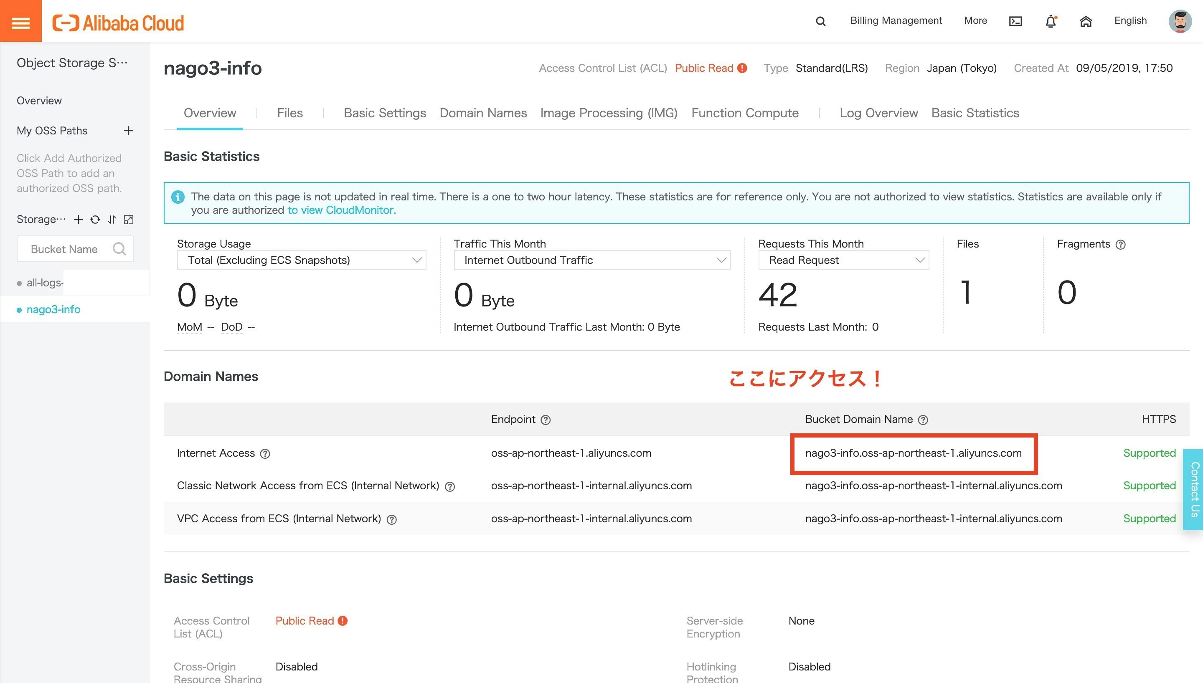
Task: Click the Public Read warning icon in header
Action: (742, 68)
